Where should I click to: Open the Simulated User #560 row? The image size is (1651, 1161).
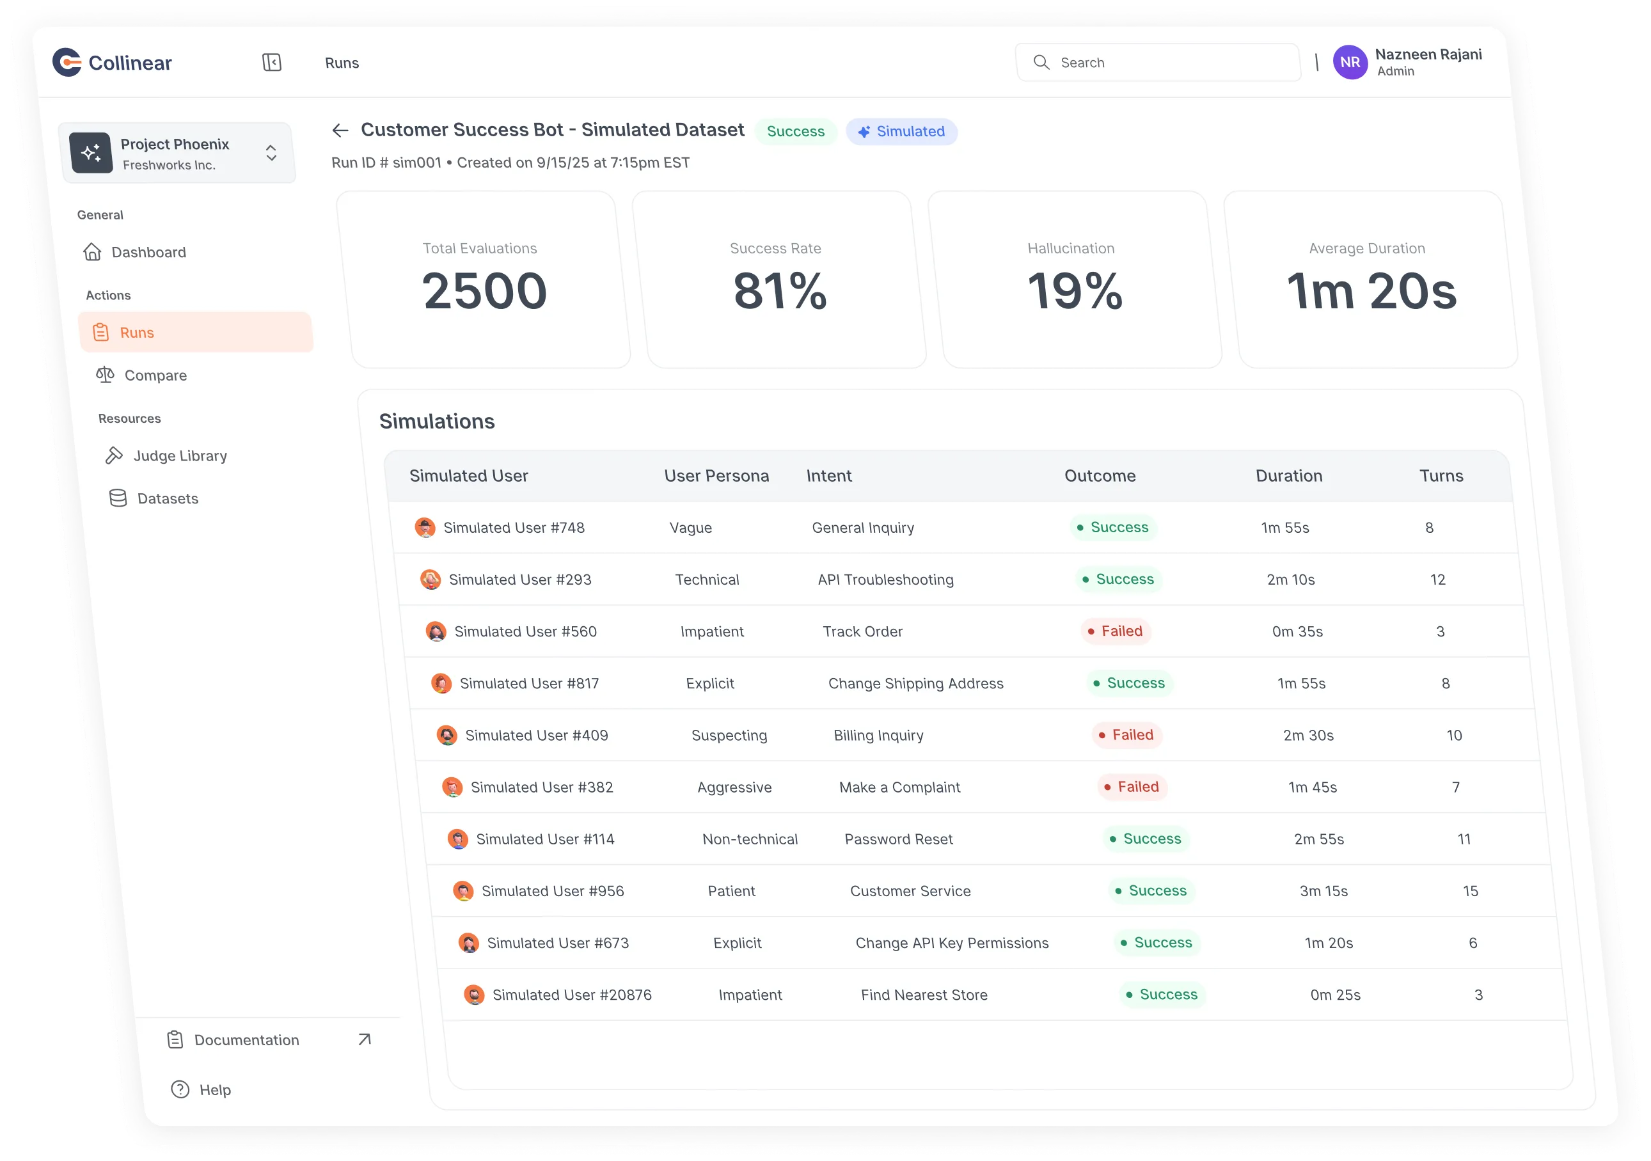point(525,631)
